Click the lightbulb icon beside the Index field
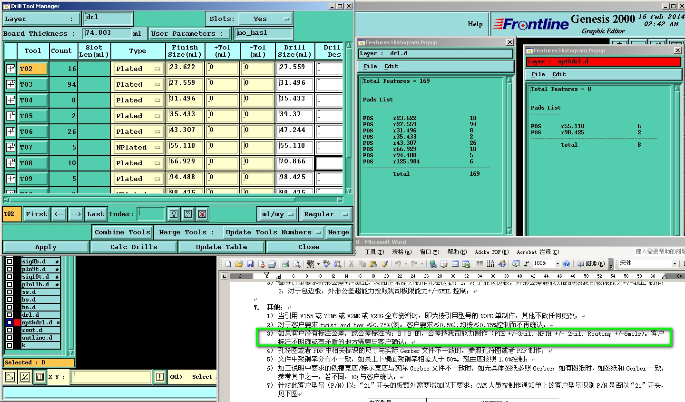Viewport: 685px width, 402px height. pos(174,214)
